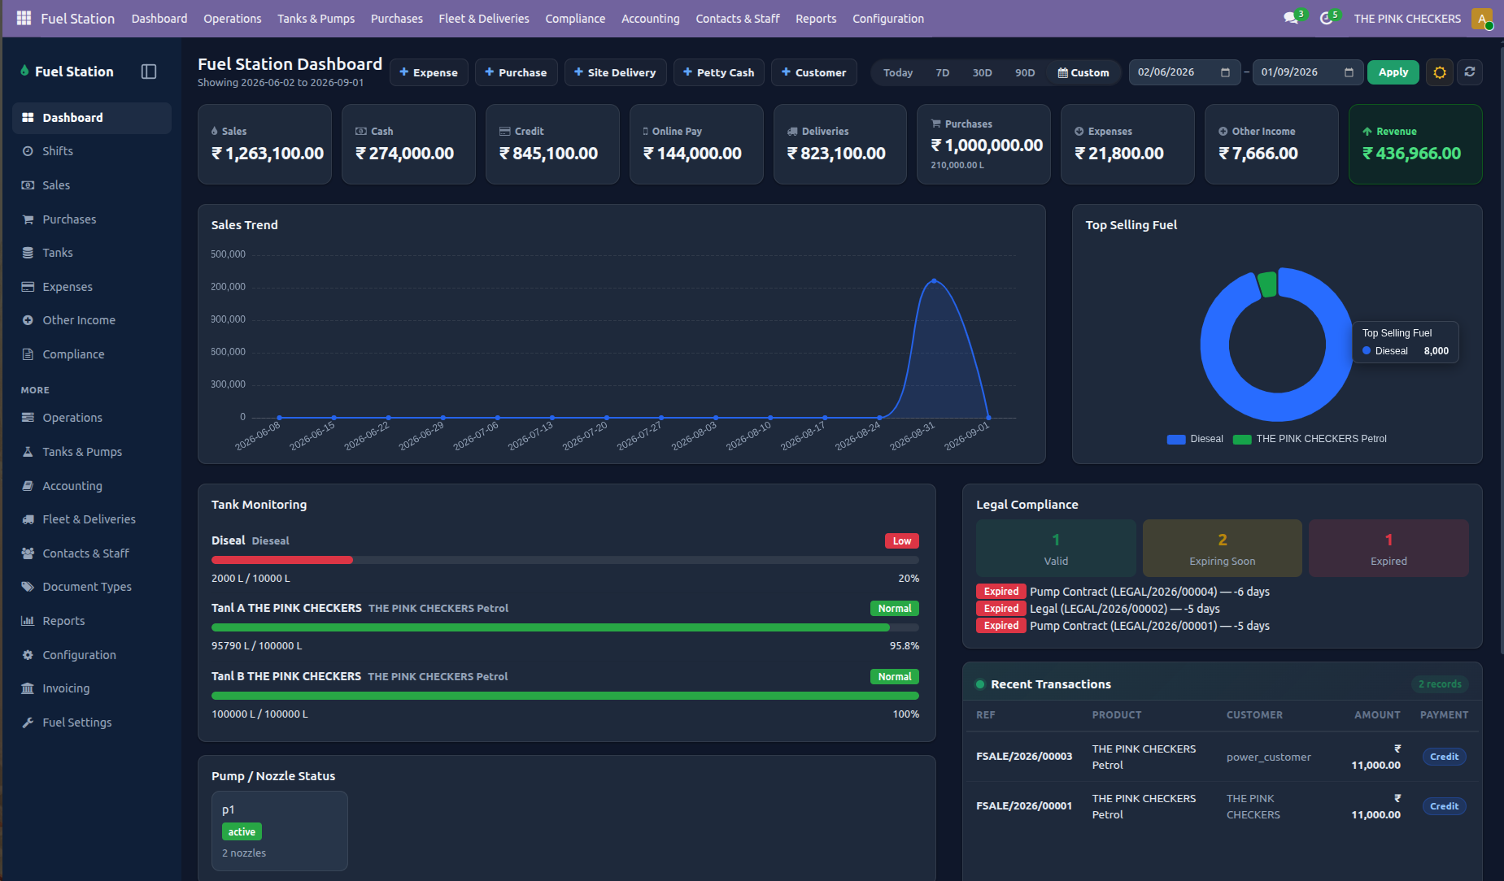1504x881 pixels.
Task: Open the apps grid menu icon
Action: point(24,18)
